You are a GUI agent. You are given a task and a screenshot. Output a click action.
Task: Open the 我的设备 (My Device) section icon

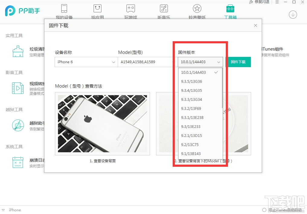pyautogui.click(x=64, y=8)
